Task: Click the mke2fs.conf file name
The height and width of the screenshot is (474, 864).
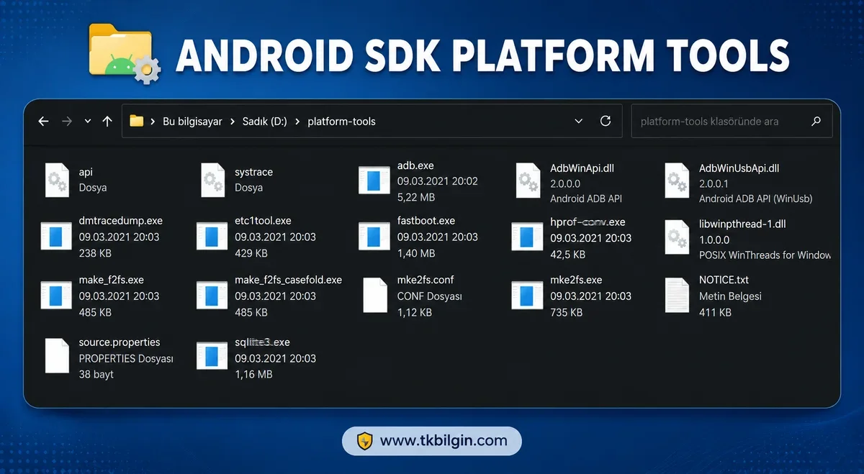Action: click(426, 280)
